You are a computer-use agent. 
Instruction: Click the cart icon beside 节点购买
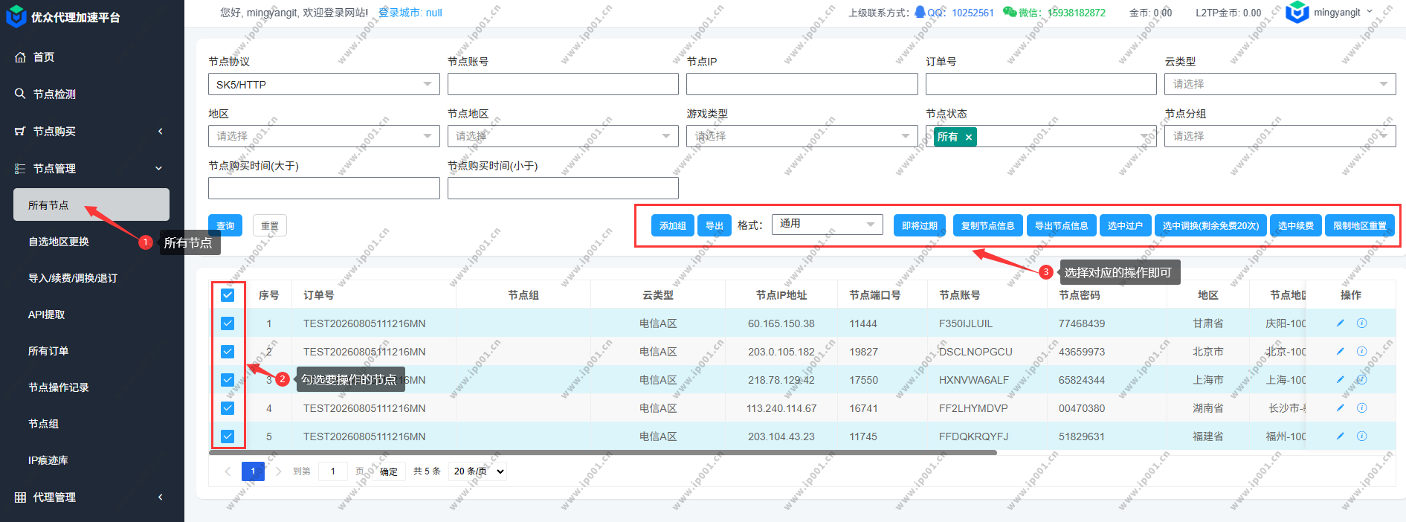(20, 131)
